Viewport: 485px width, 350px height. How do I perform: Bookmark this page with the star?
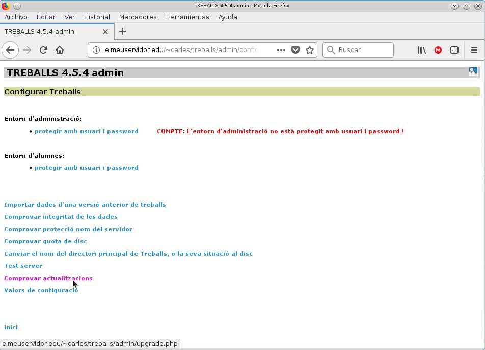click(310, 50)
